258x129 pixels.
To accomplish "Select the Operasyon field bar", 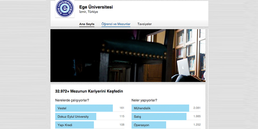I will (x=149, y=125).
